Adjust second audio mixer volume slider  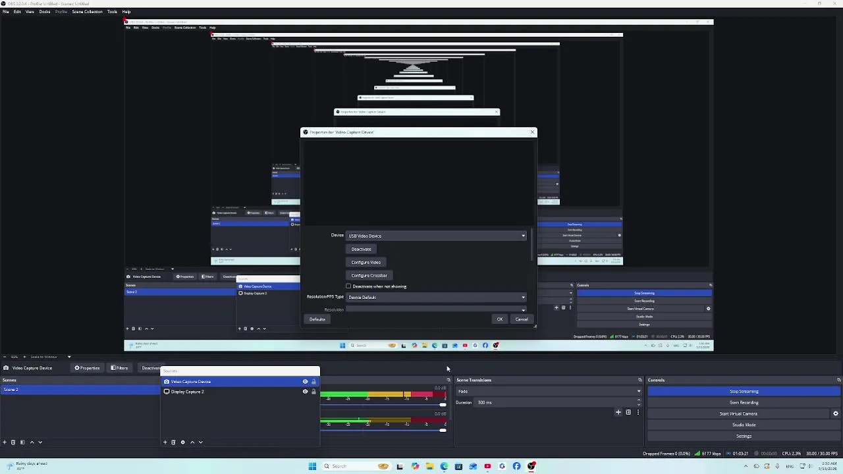443,430
